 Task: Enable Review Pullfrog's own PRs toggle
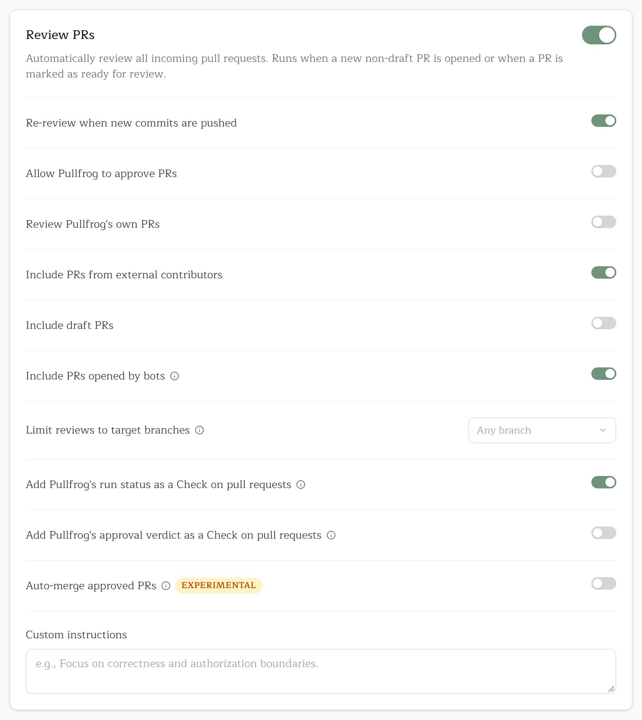[603, 222]
